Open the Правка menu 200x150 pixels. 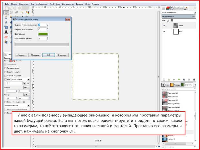(14, 4)
